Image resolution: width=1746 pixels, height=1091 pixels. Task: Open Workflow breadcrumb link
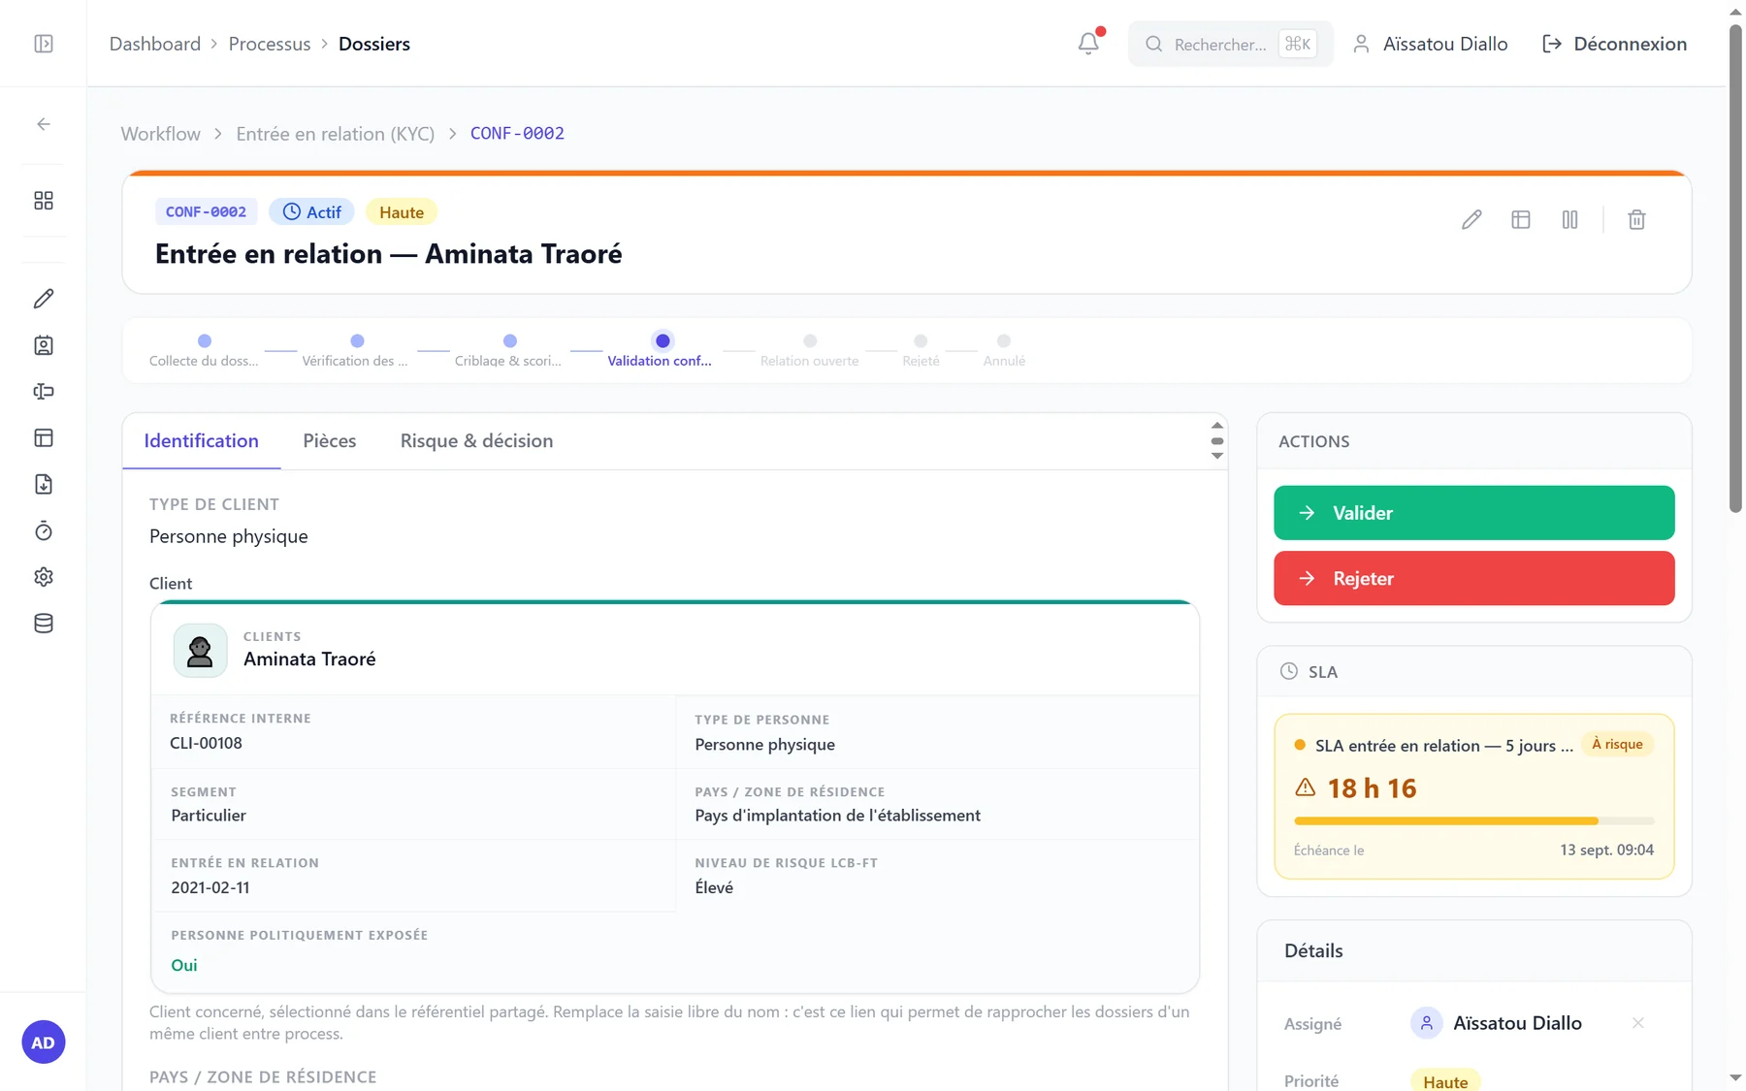[161, 134]
